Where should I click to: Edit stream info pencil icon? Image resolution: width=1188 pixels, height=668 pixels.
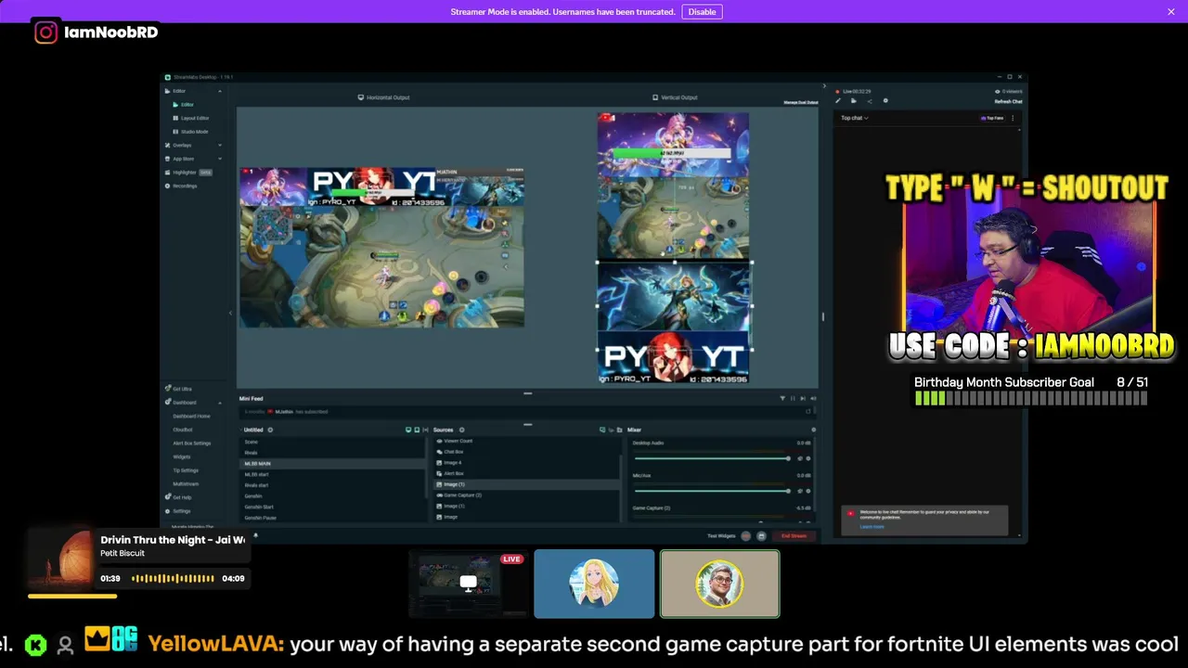[838, 100]
